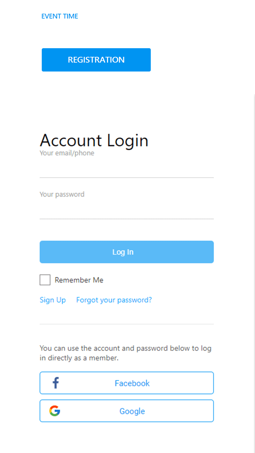Screen dimensions: 255x453
Task: Open the Sign Up link
Action: tap(53, 300)
